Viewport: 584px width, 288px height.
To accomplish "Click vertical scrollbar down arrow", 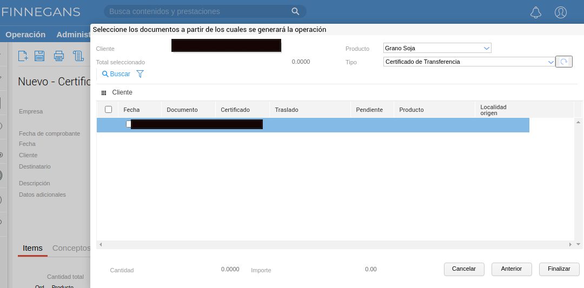I will coord(578,244).
